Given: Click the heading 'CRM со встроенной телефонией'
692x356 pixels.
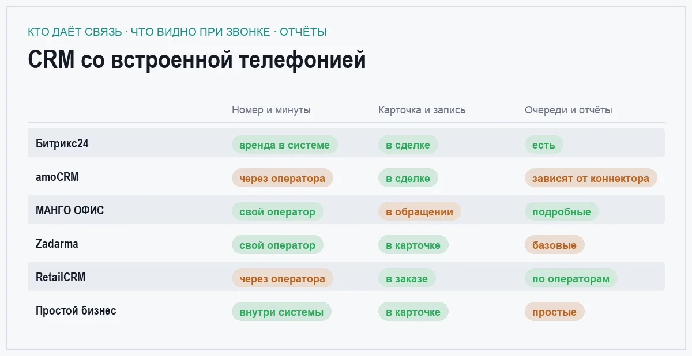Looking at the screenshot, I should [197, 60].
